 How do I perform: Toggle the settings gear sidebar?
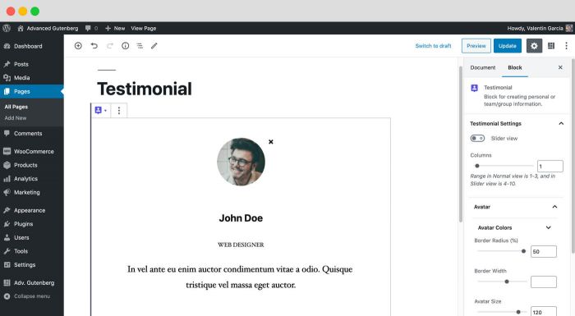click(534, 46)
